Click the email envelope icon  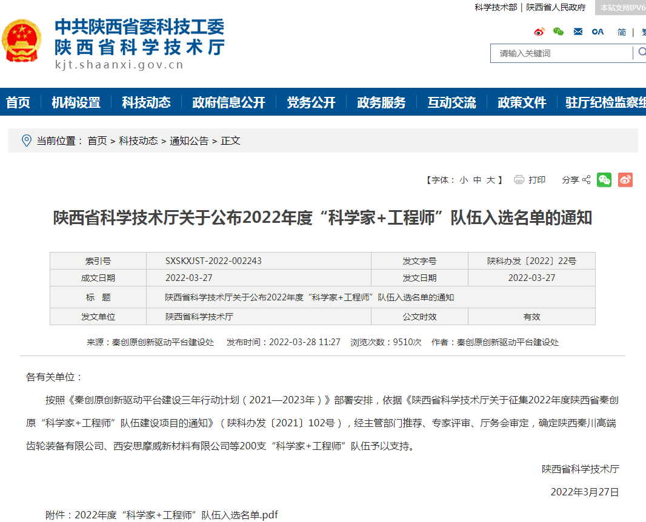point(578,31)
